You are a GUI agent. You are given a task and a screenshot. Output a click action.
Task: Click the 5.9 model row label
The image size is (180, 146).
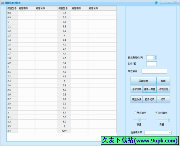point(65,122)
